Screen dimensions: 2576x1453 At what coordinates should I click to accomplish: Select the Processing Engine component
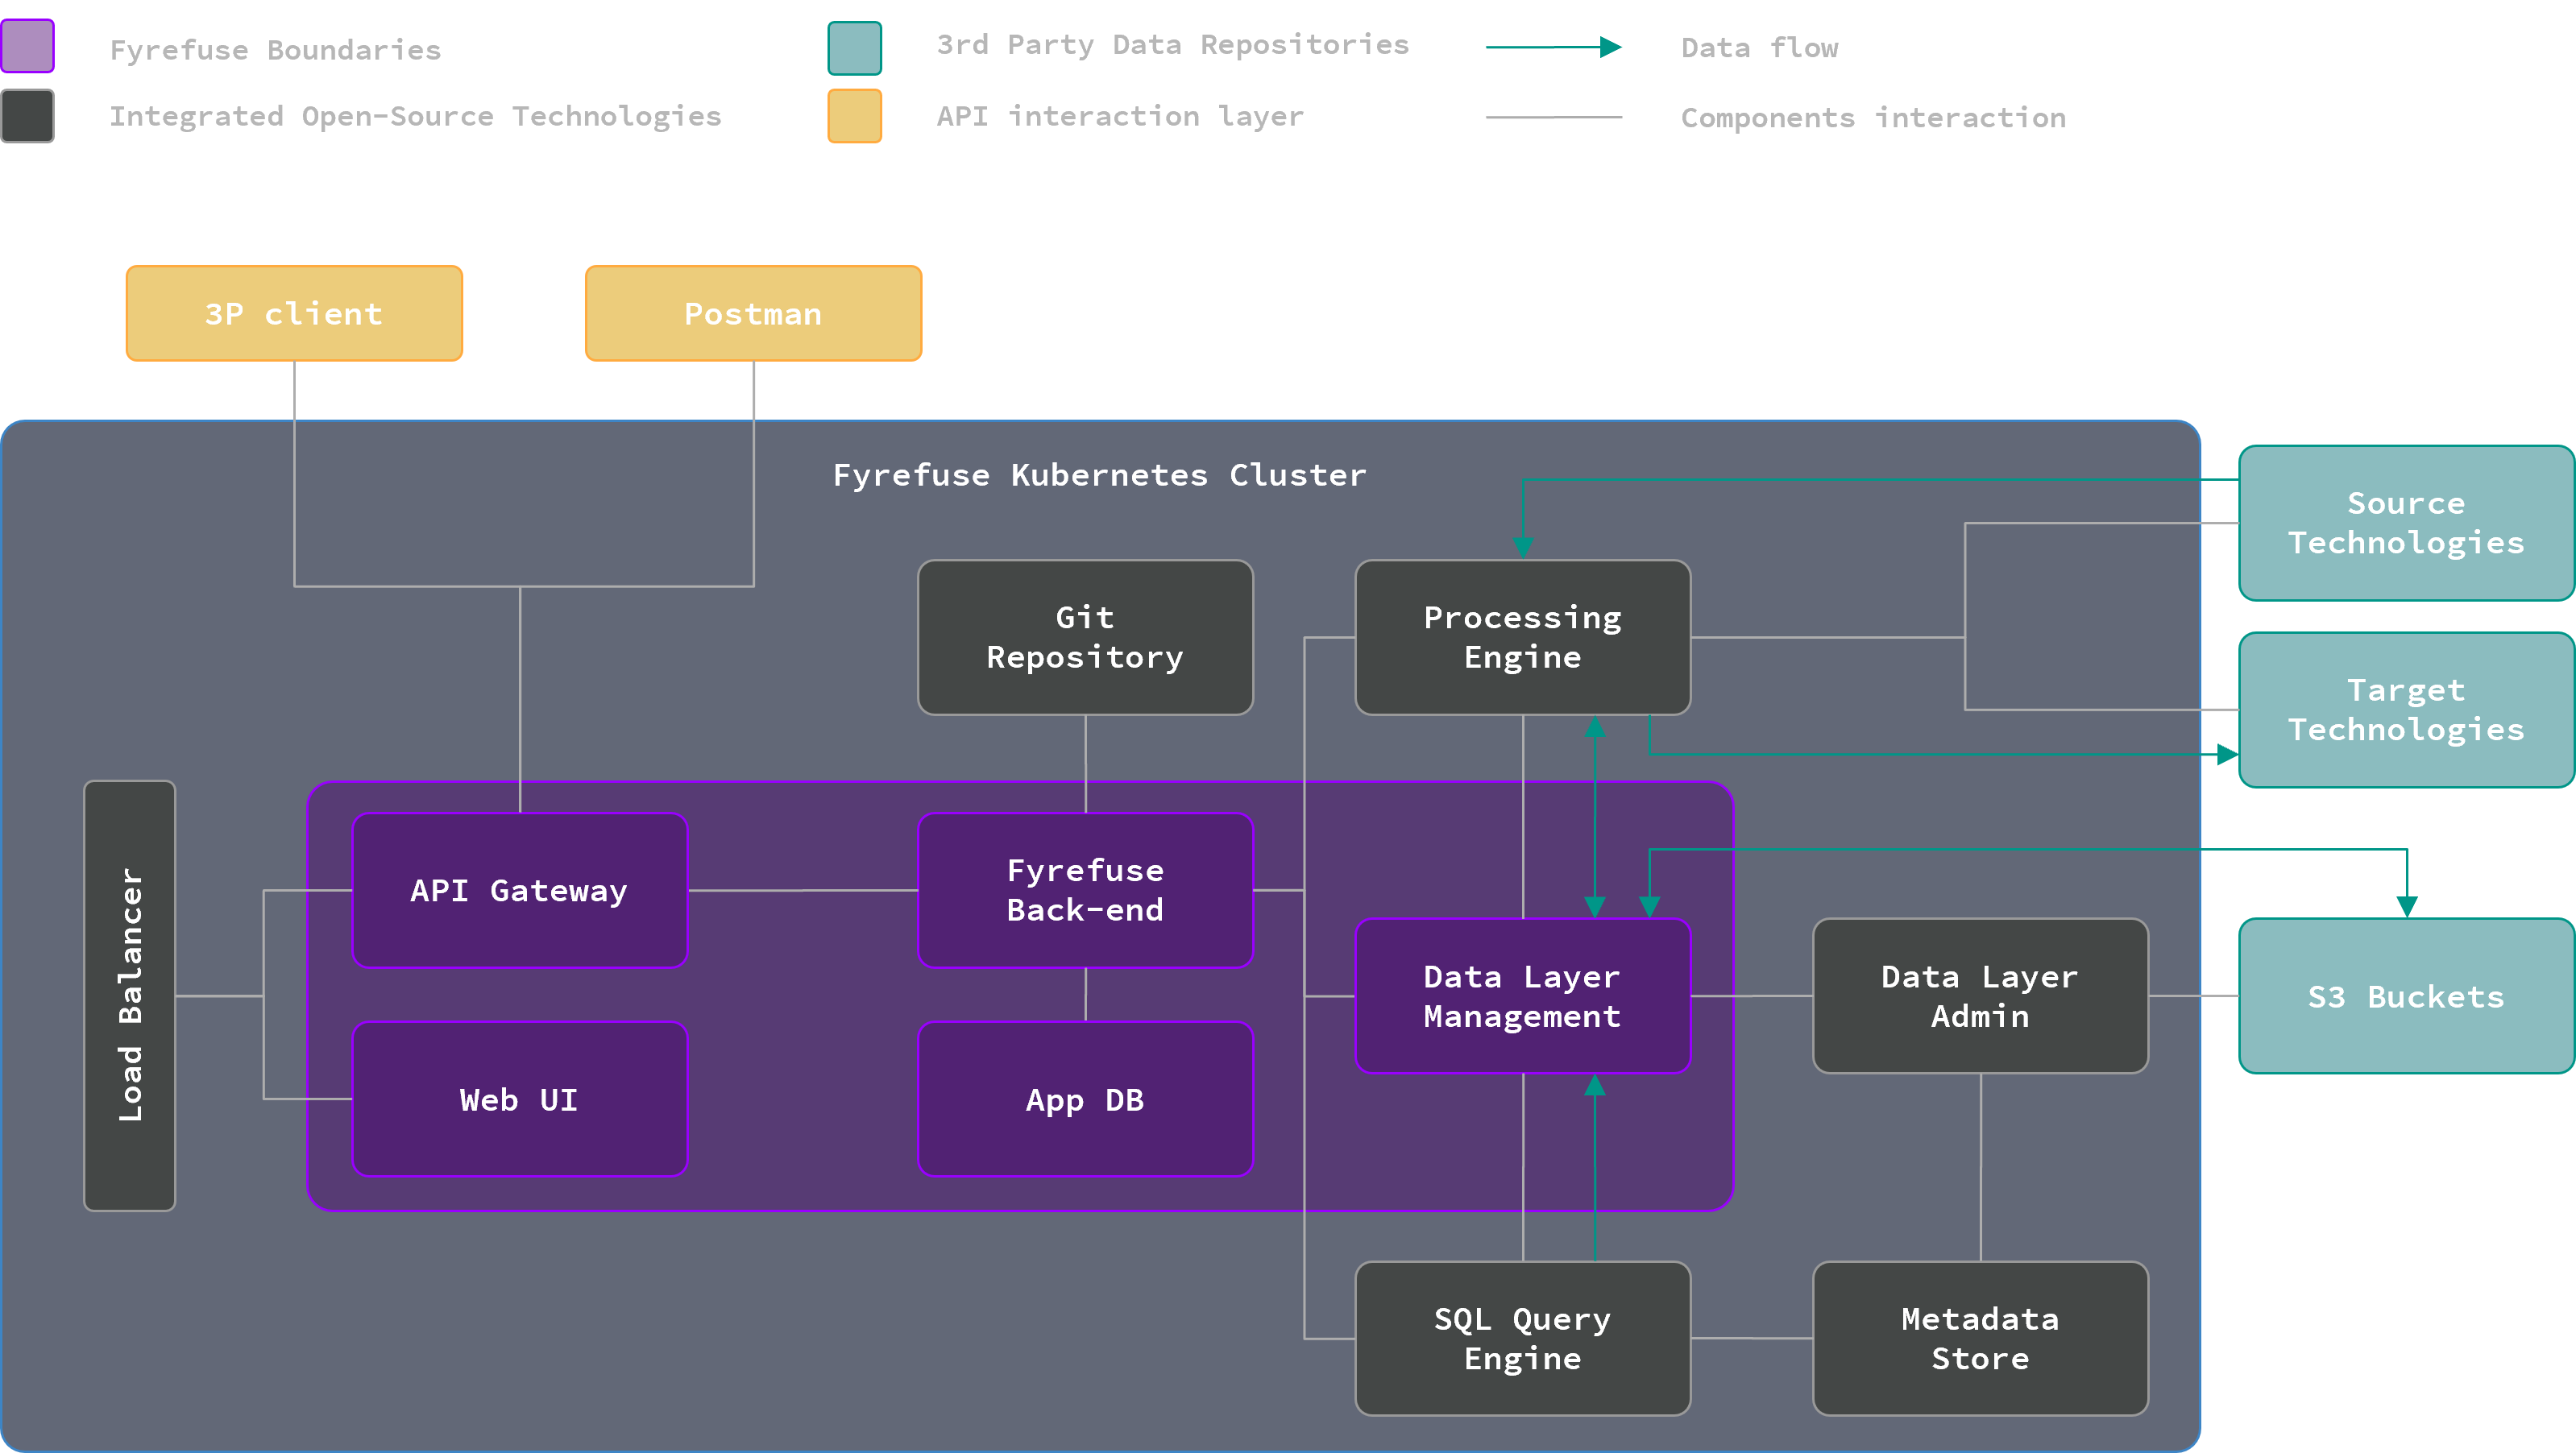click(1521, 636)
